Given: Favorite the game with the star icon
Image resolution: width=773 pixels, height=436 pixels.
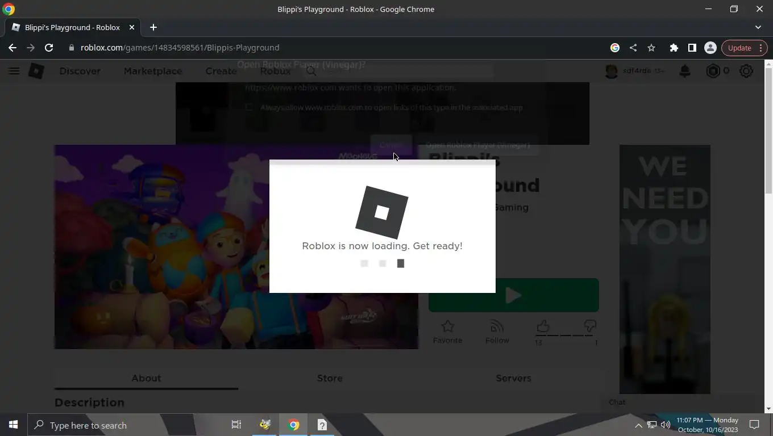Looking at the screenshot, I should click(x=448, y=332).
